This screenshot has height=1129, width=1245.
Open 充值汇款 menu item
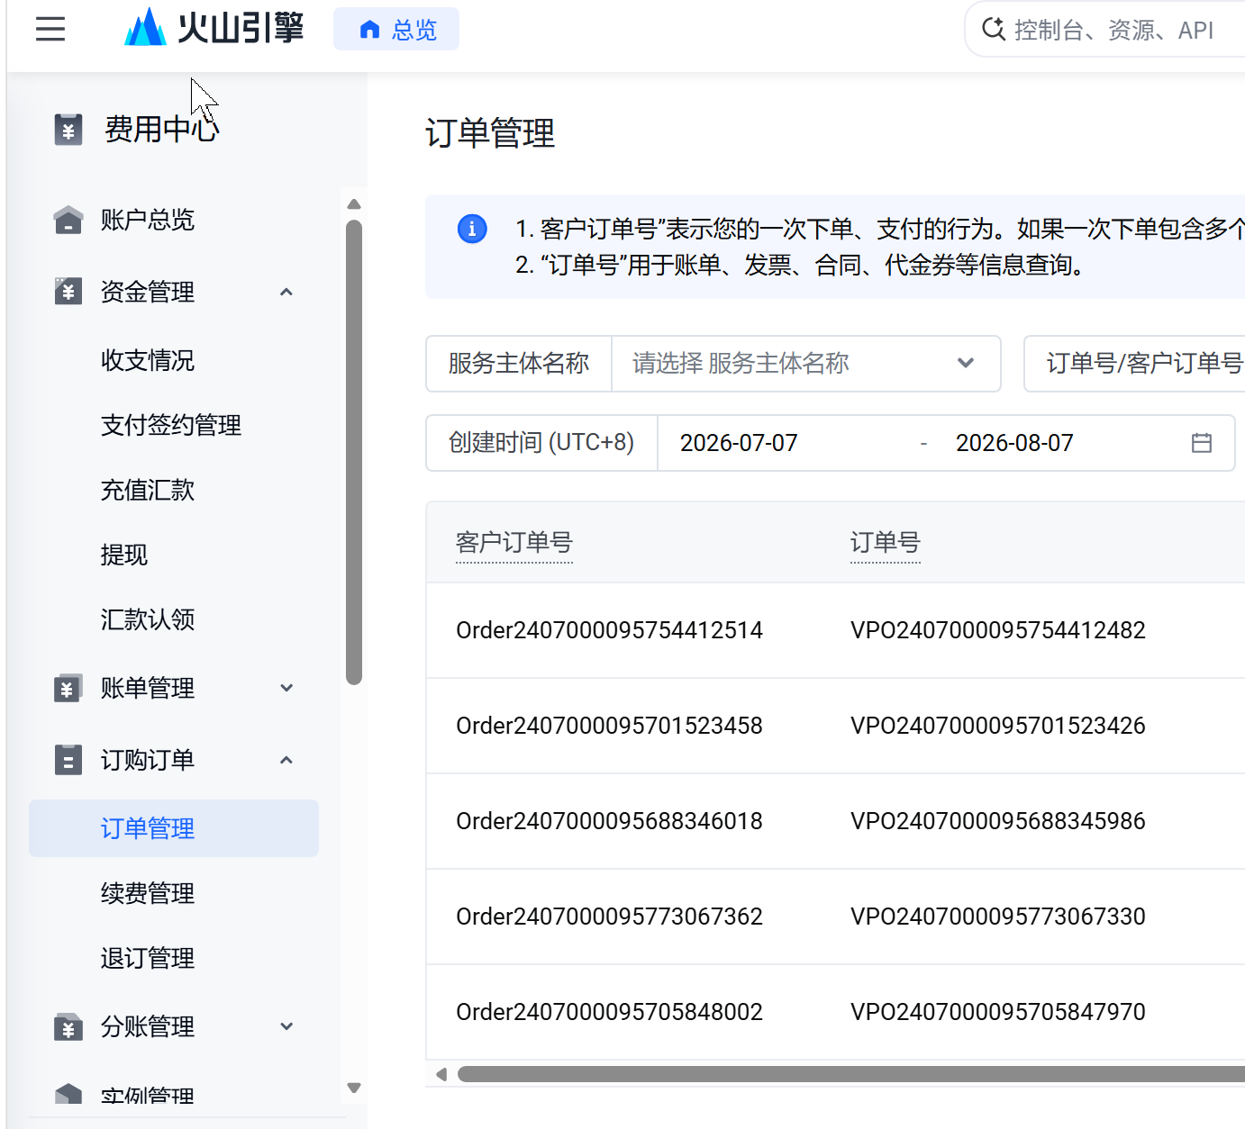click(x=148, y=490)
